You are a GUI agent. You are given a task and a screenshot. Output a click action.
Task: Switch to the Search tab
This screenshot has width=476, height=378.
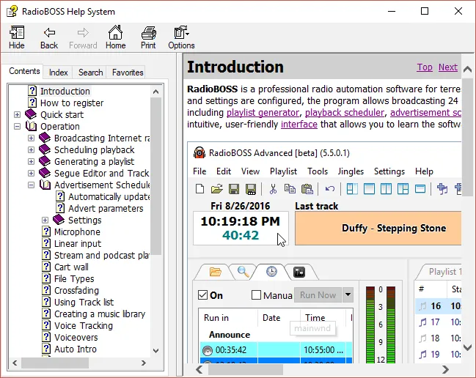point(90,73)
